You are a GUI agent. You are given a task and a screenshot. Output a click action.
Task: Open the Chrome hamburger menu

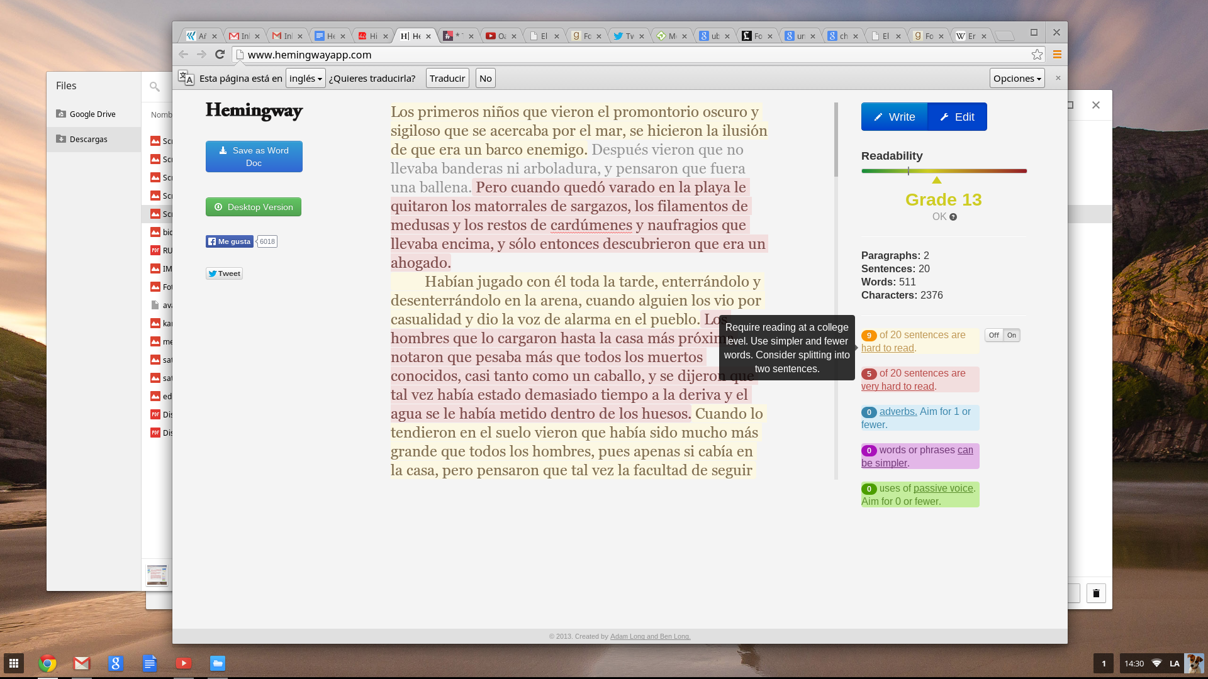[x=1057, y=55]
